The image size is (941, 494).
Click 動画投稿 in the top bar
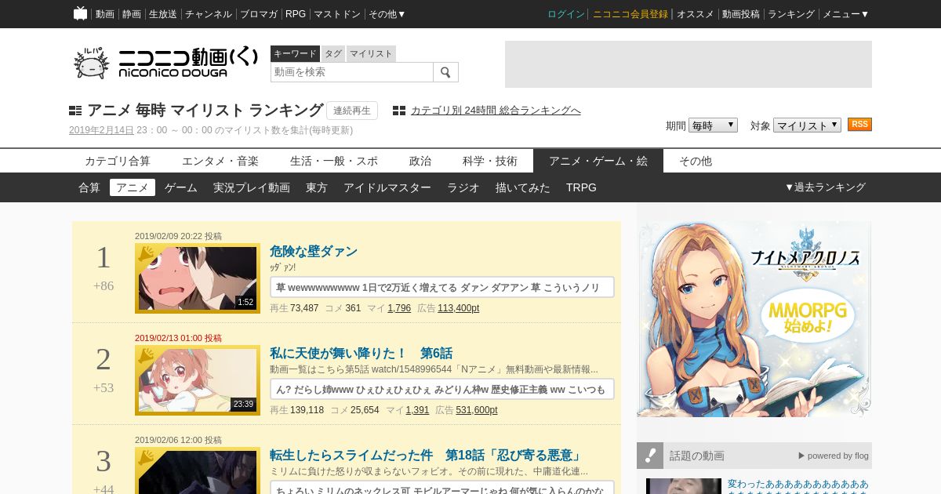pyautogui.click(x=741, y=14)
